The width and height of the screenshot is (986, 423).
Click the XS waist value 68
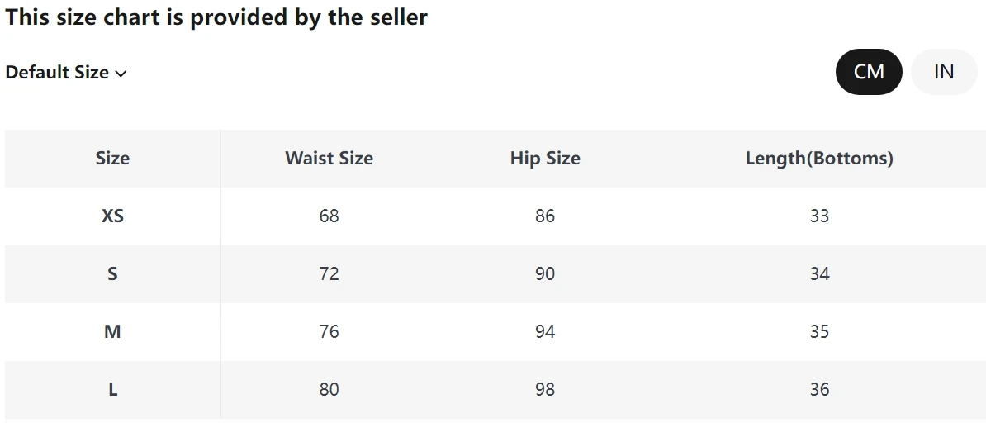[x=329, y=216]
